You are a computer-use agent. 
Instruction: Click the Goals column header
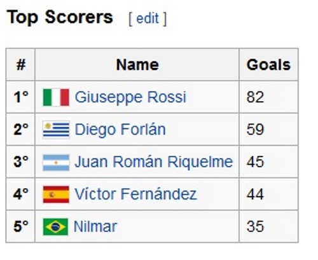coord(268,65)
